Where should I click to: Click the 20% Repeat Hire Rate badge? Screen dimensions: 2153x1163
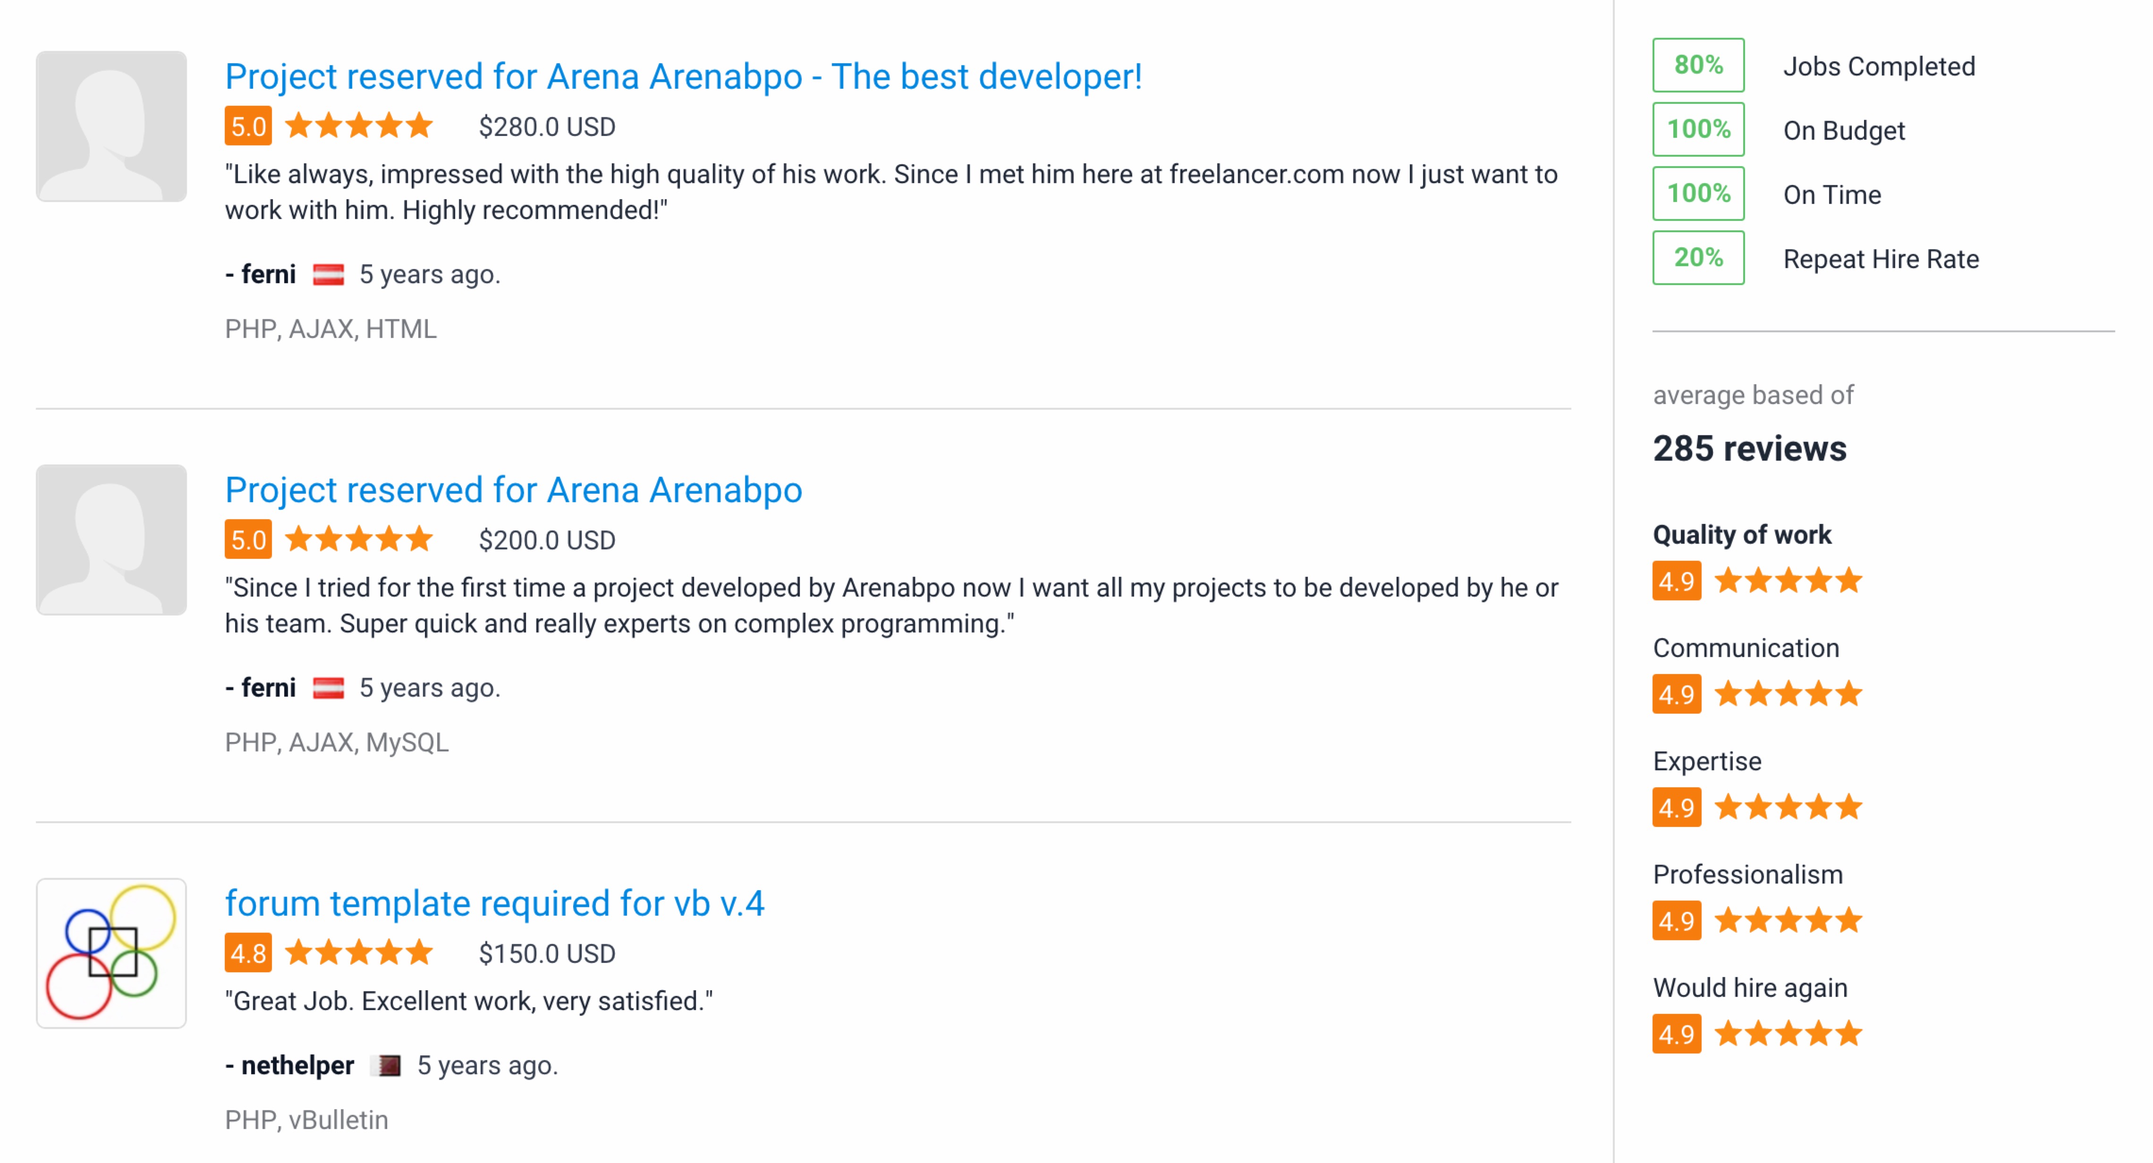(1697, 257)
